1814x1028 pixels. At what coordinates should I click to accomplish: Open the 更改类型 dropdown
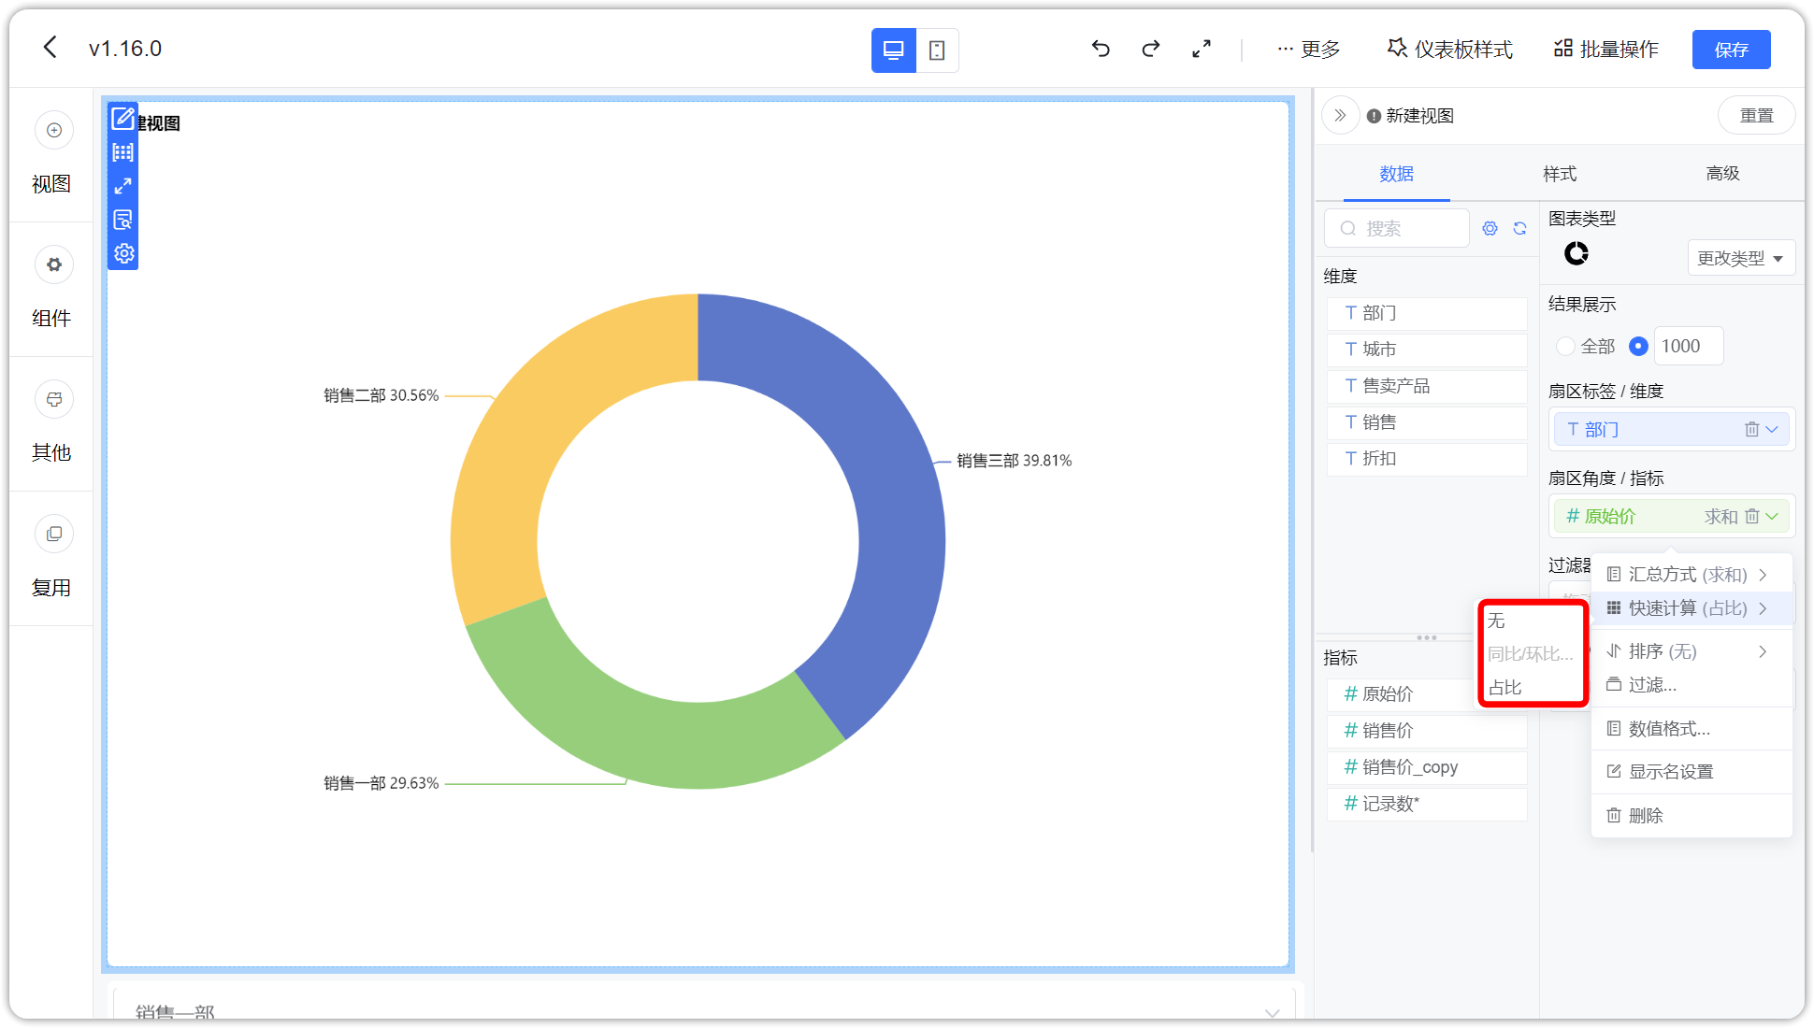tap(1740, 258)
